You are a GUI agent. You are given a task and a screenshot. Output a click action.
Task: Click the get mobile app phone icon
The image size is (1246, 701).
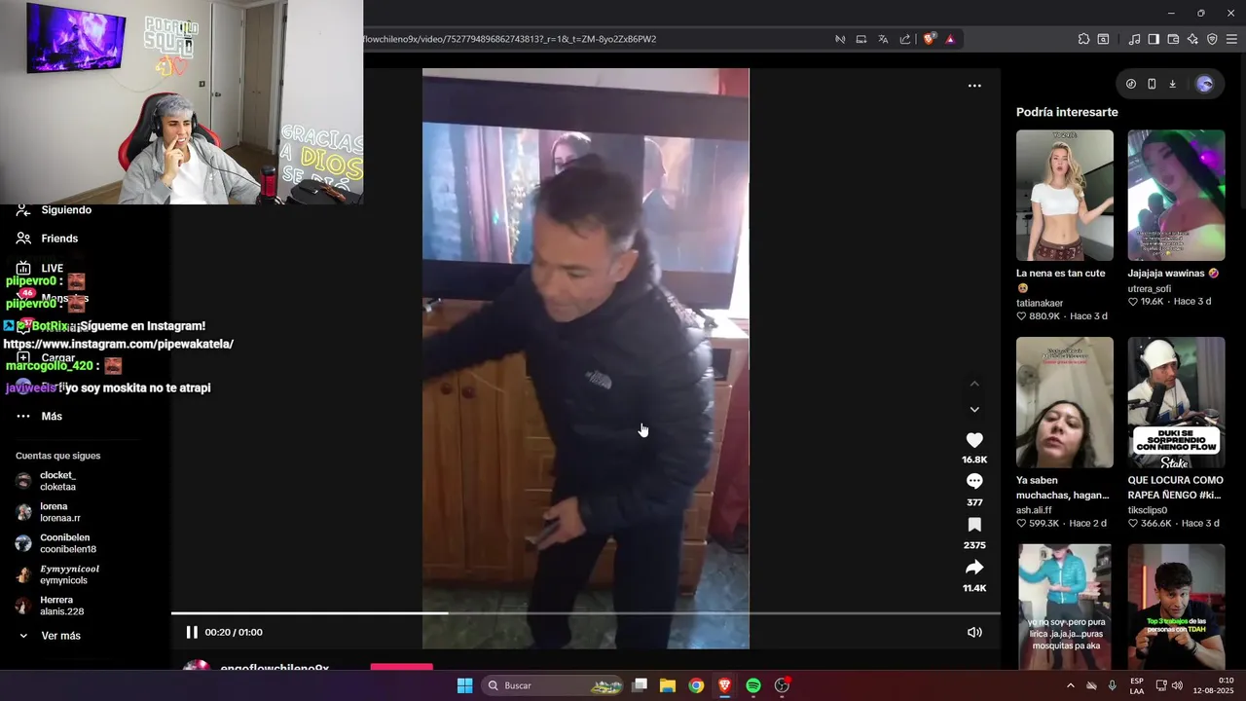tap(1152, 84)
